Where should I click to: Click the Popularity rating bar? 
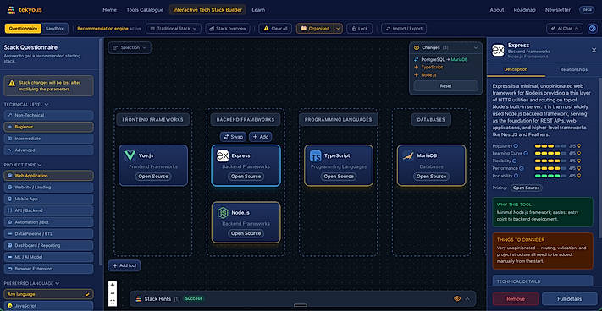tap(550, 146)
